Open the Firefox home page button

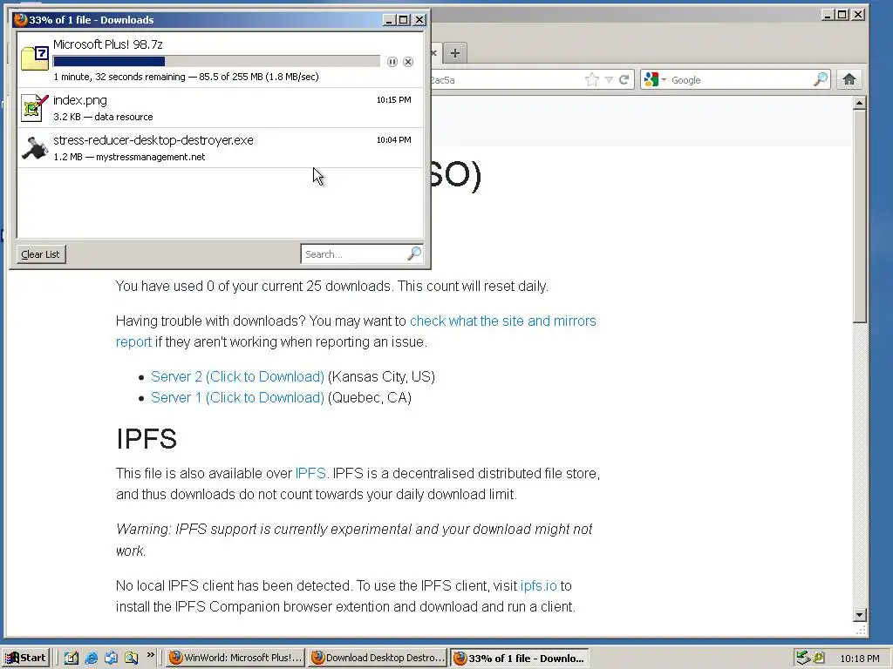click(x=849, y=79)
